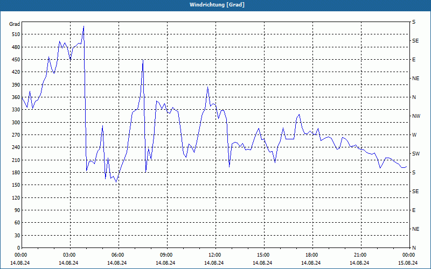This screenshot has height=269, width=431.
Task: Click the SE compass label beside the 480 gridline
Action: (415, 41)
